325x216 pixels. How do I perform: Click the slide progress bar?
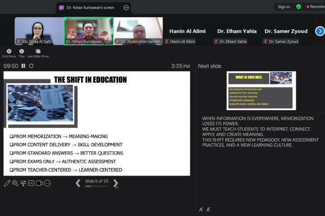tap(97, 186)
